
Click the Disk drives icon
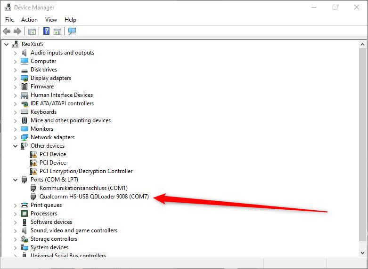(x=25, y=70)
